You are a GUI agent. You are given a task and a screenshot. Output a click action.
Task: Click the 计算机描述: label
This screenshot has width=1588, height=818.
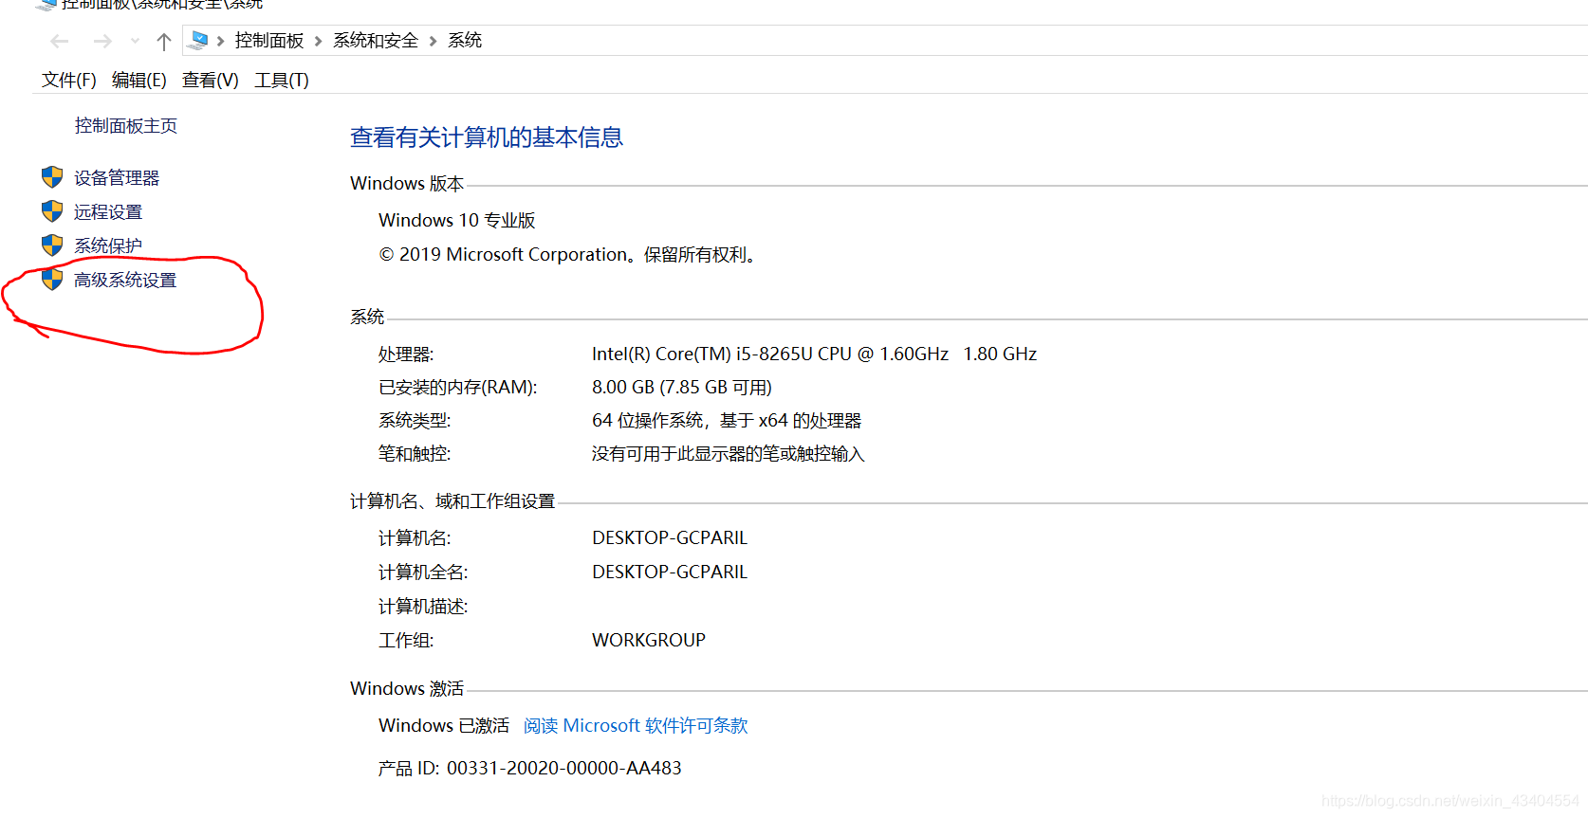click(422, 606)
